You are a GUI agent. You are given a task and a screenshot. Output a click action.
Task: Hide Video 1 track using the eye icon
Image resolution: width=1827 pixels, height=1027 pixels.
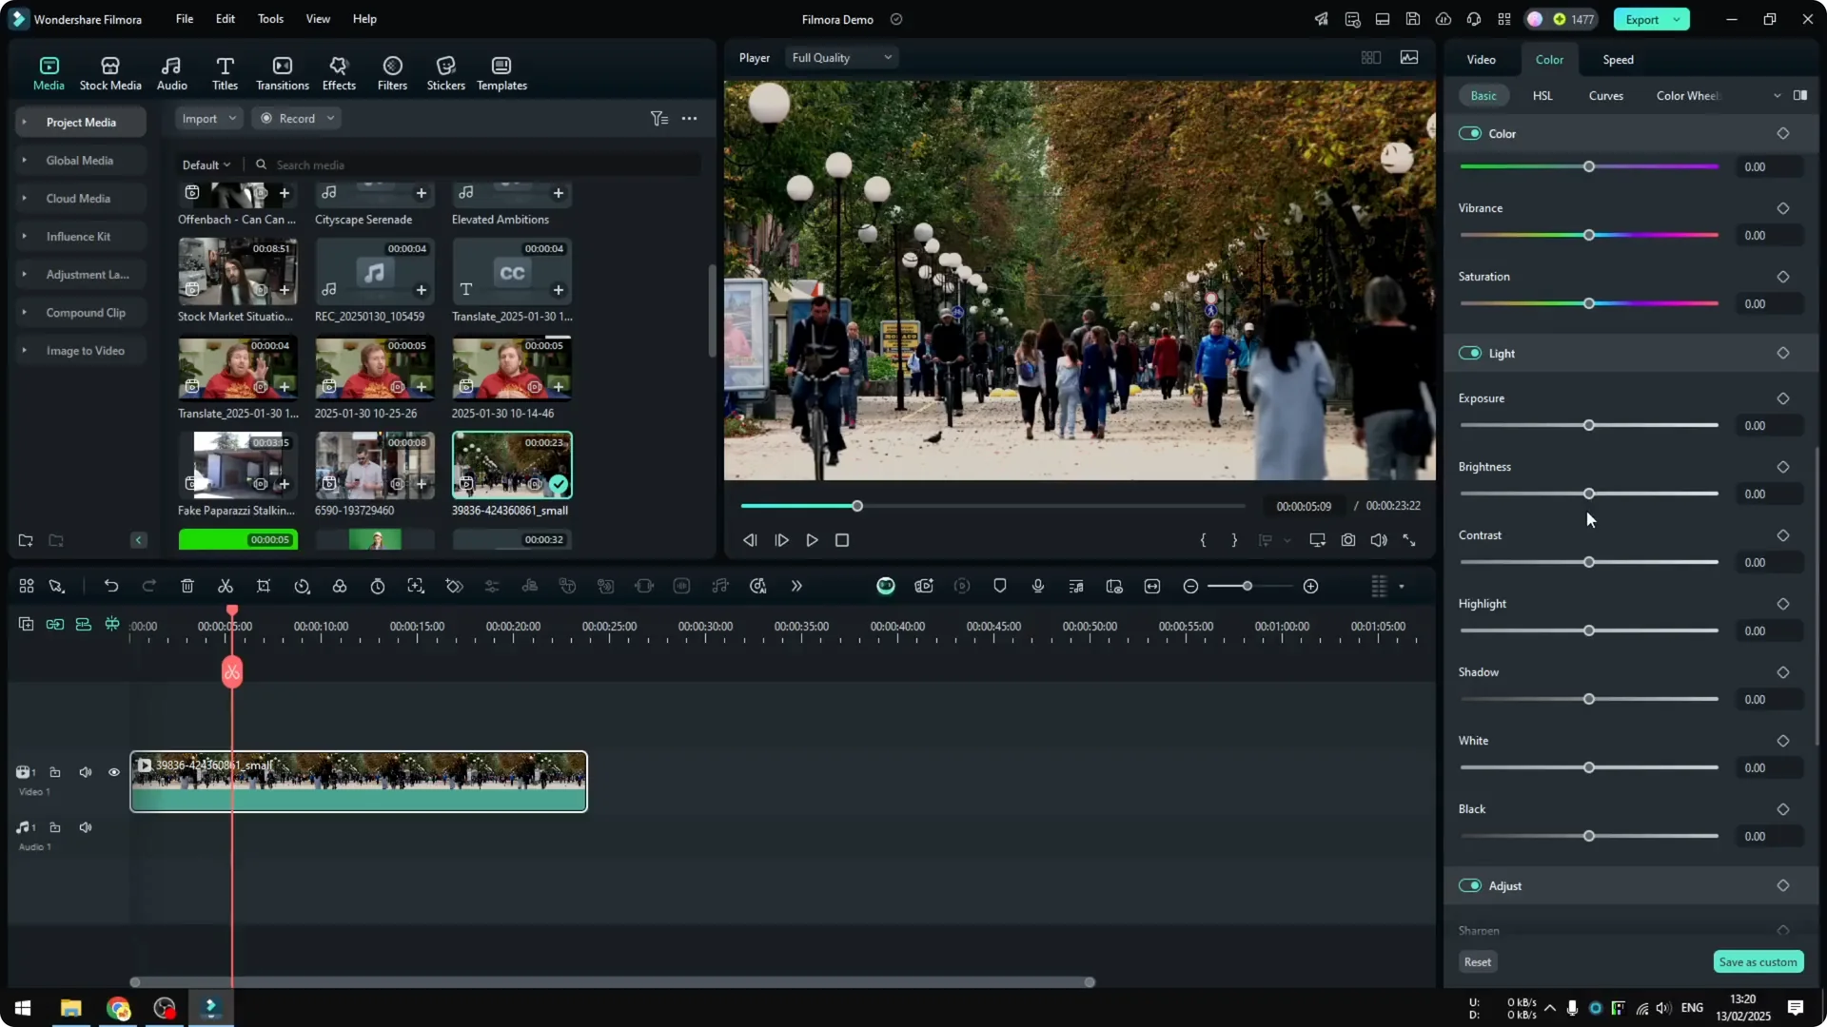click(x=114, y=772)
